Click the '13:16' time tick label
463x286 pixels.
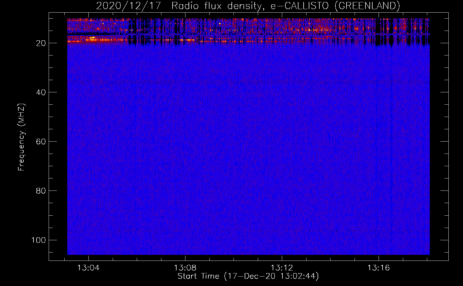[379, 268]
